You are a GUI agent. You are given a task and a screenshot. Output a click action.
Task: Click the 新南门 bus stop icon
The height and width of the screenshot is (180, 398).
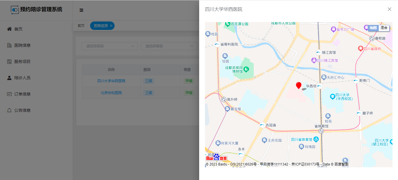pyautogui.click(x=356, y=80)
